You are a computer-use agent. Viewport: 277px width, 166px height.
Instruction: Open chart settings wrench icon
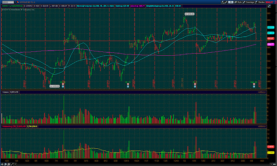click(226, 2)
